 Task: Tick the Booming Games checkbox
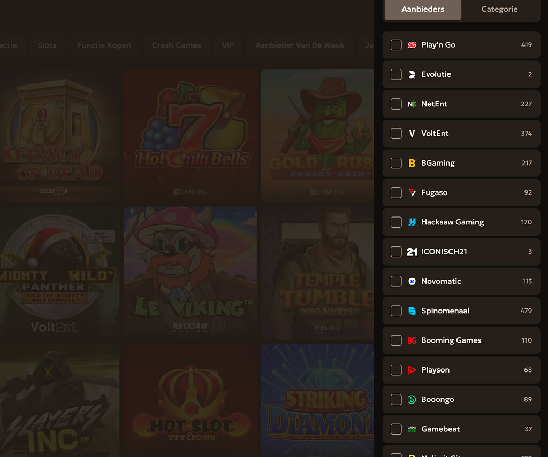pyautogui.click(x=396, y=340)
